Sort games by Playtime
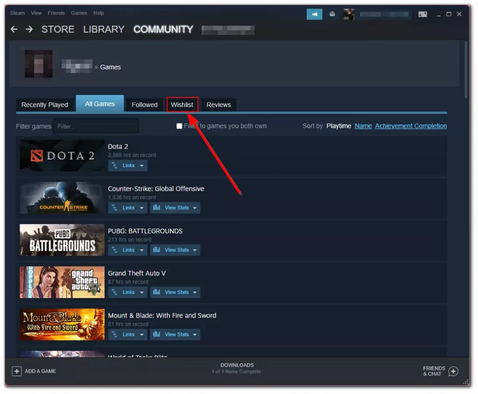This screenshot has width=478, height=394. 339,126
